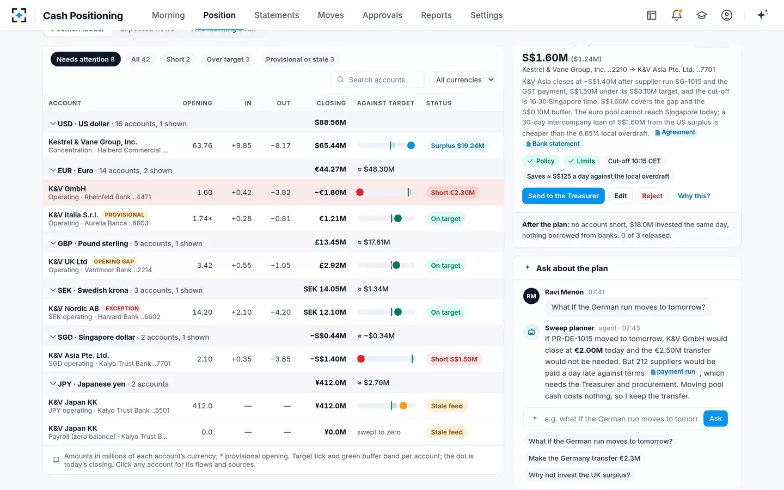Click the plus icon beside Ask about the plan
This screenshot has height=490, width=784.
(x=528, y=267)
